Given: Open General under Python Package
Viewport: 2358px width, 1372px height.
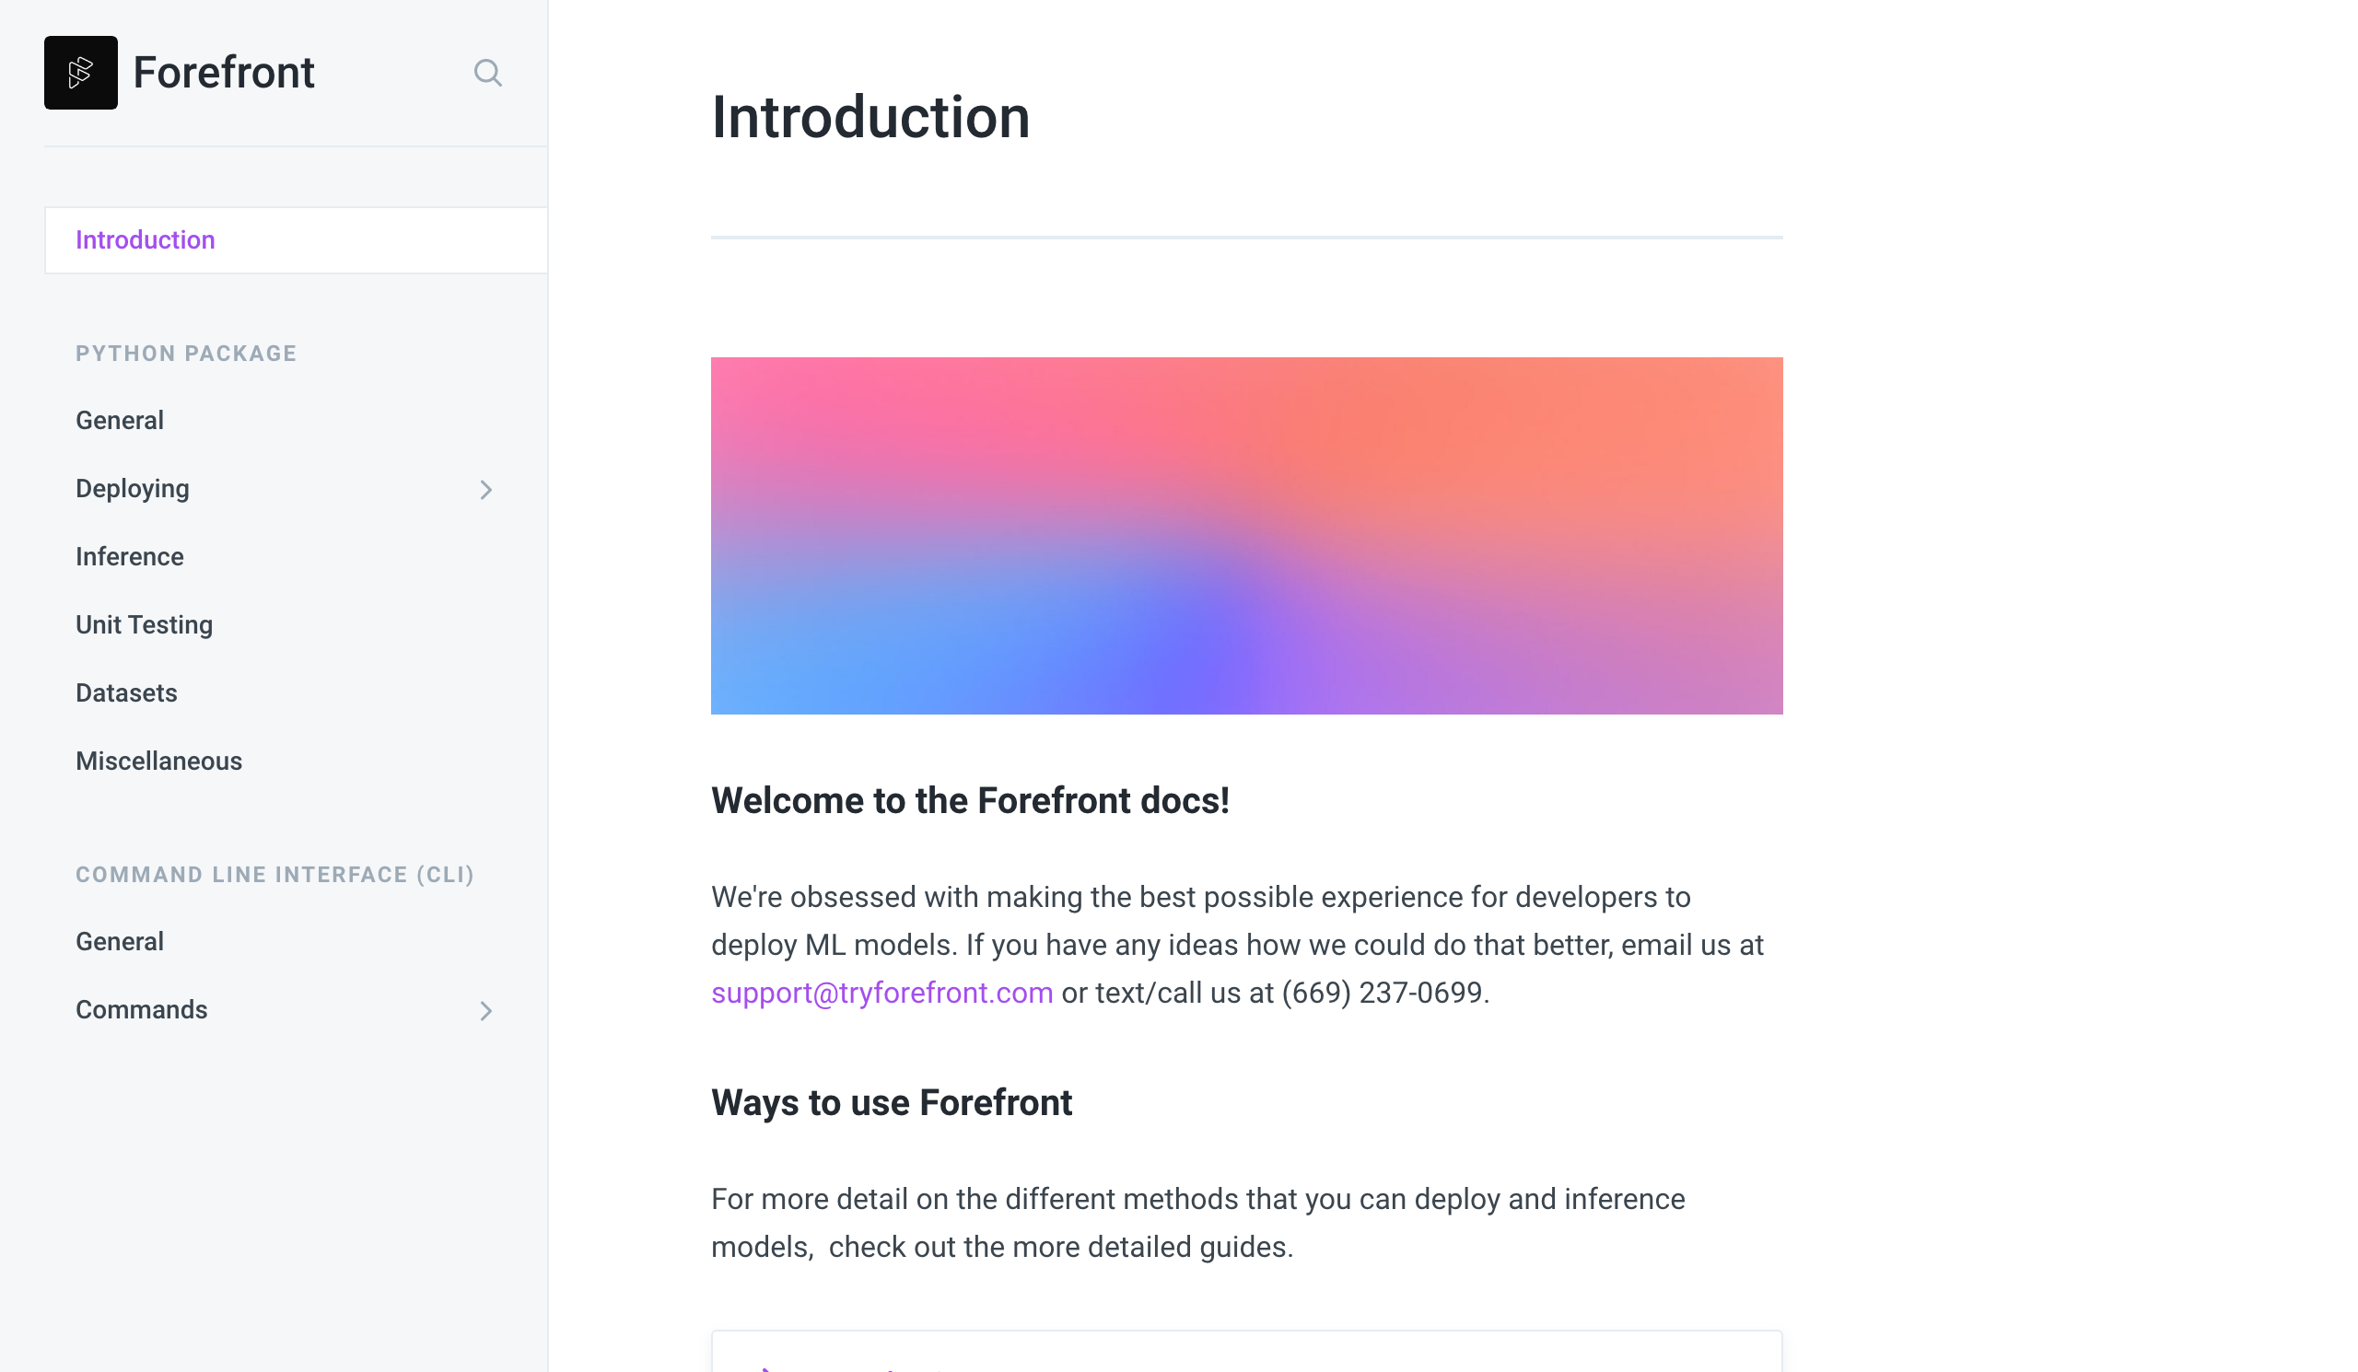Looking at the screenshot, I should click(x=120, y=421).
